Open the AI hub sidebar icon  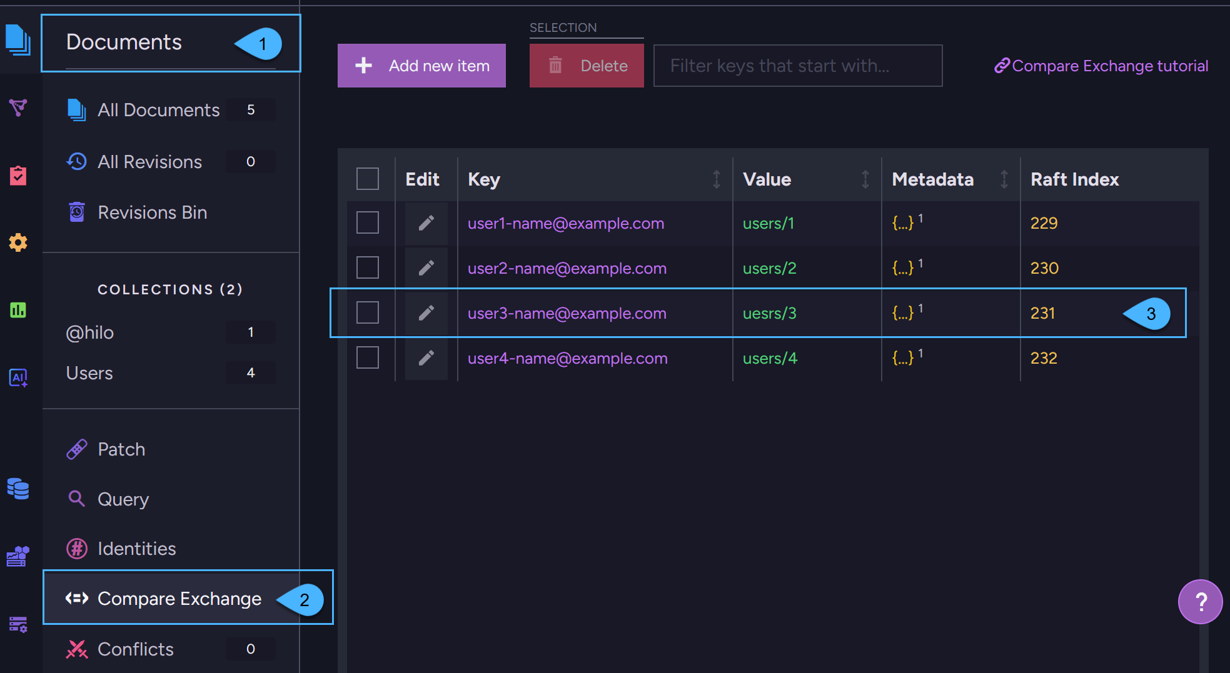(x=18, y=377)
